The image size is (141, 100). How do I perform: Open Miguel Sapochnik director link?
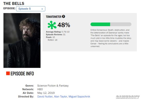pos(79,96)
